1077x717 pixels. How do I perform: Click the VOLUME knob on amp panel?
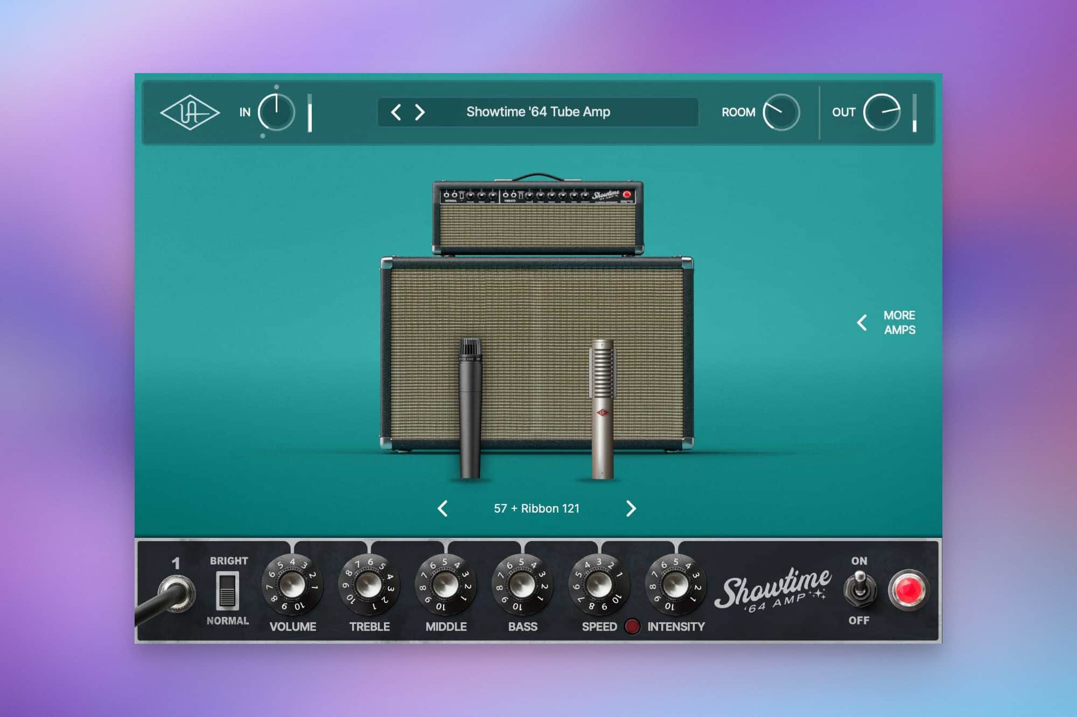pos(292,585)
